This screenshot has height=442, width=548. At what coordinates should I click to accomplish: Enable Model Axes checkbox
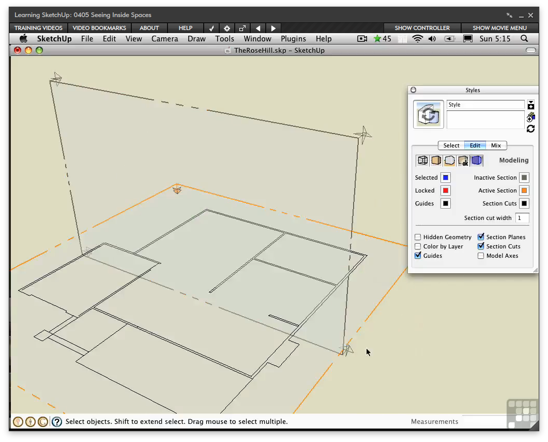(481, 256)
